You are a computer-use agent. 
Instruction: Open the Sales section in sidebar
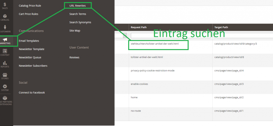tap(5, 6)
